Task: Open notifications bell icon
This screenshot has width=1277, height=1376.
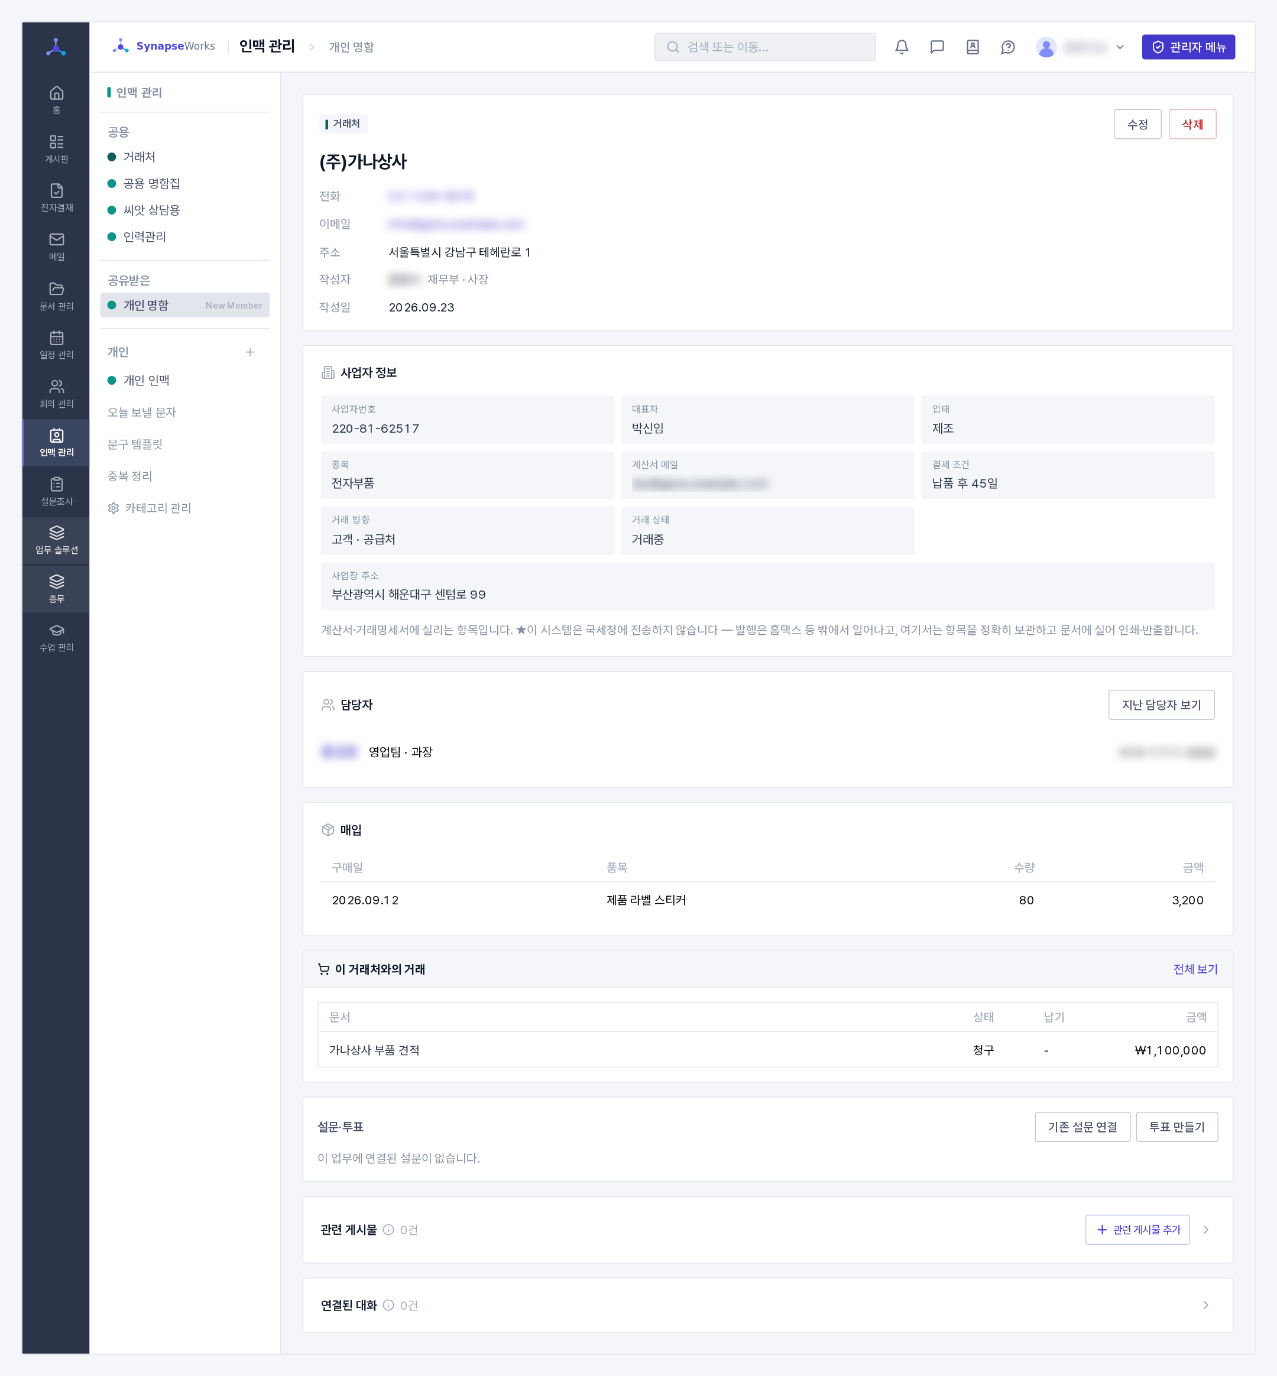Action: point(902,47)
